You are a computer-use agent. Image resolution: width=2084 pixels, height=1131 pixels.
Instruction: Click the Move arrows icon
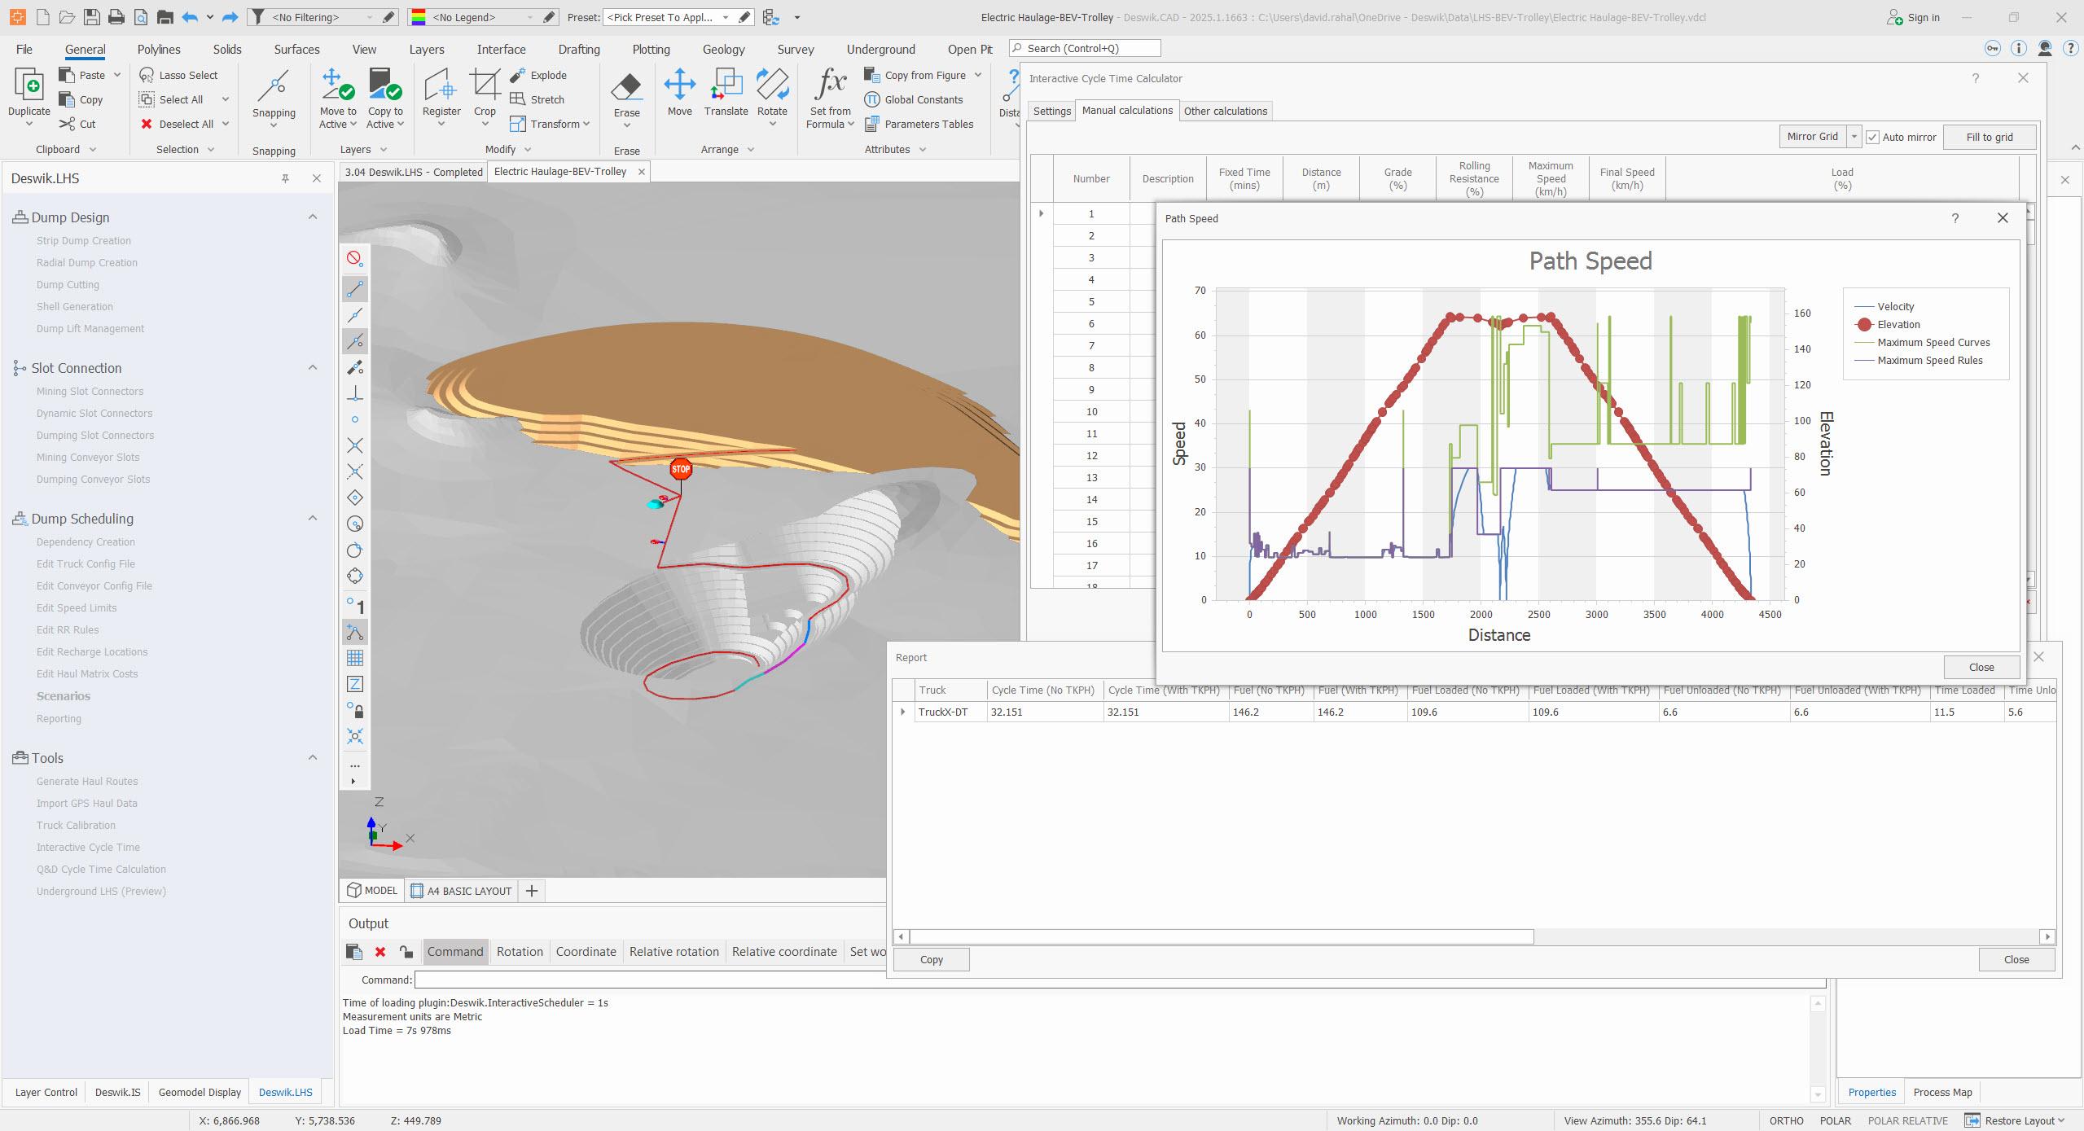click(x=679, y=85)
